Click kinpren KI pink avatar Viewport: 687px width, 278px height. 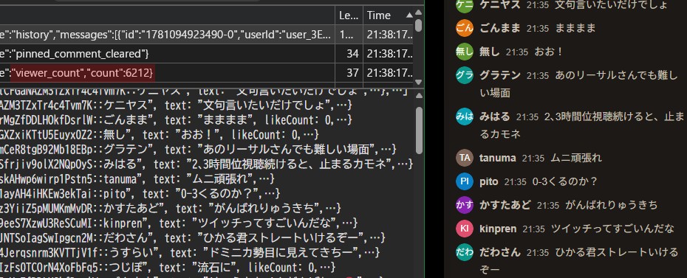pos(465,229)
